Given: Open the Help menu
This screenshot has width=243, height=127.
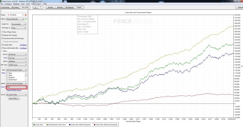Looking at the screenshot, I should coord(45,4).
